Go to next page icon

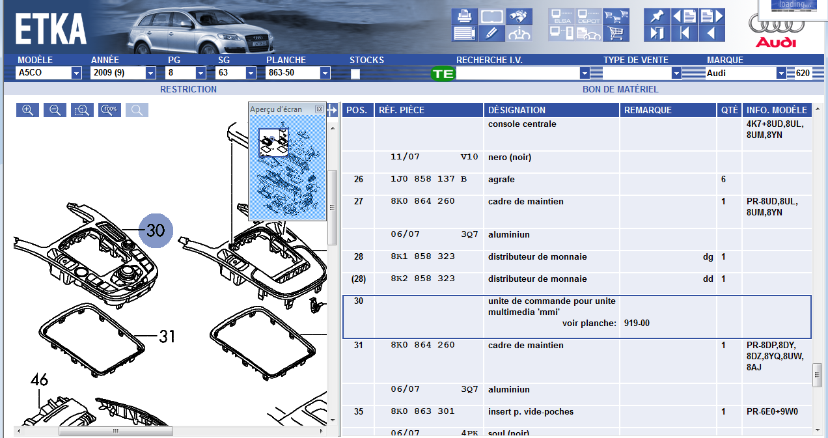tap(712, 16)
